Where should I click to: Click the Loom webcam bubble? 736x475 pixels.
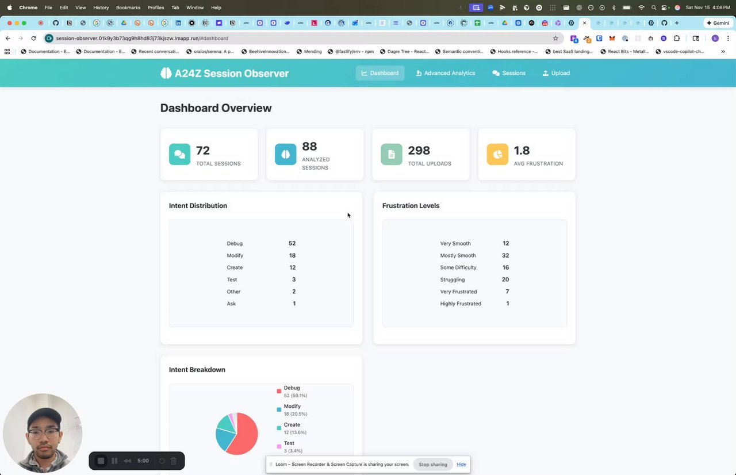(x=43, y=433)
